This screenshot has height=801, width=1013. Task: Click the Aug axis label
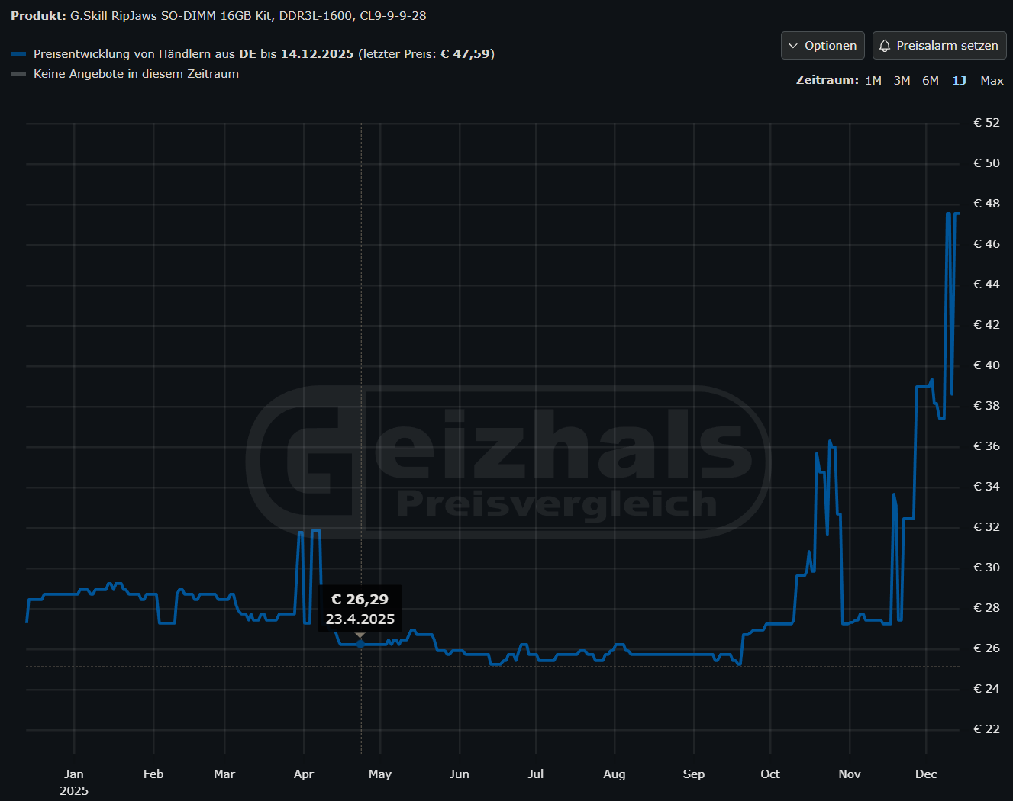(615, 774)
